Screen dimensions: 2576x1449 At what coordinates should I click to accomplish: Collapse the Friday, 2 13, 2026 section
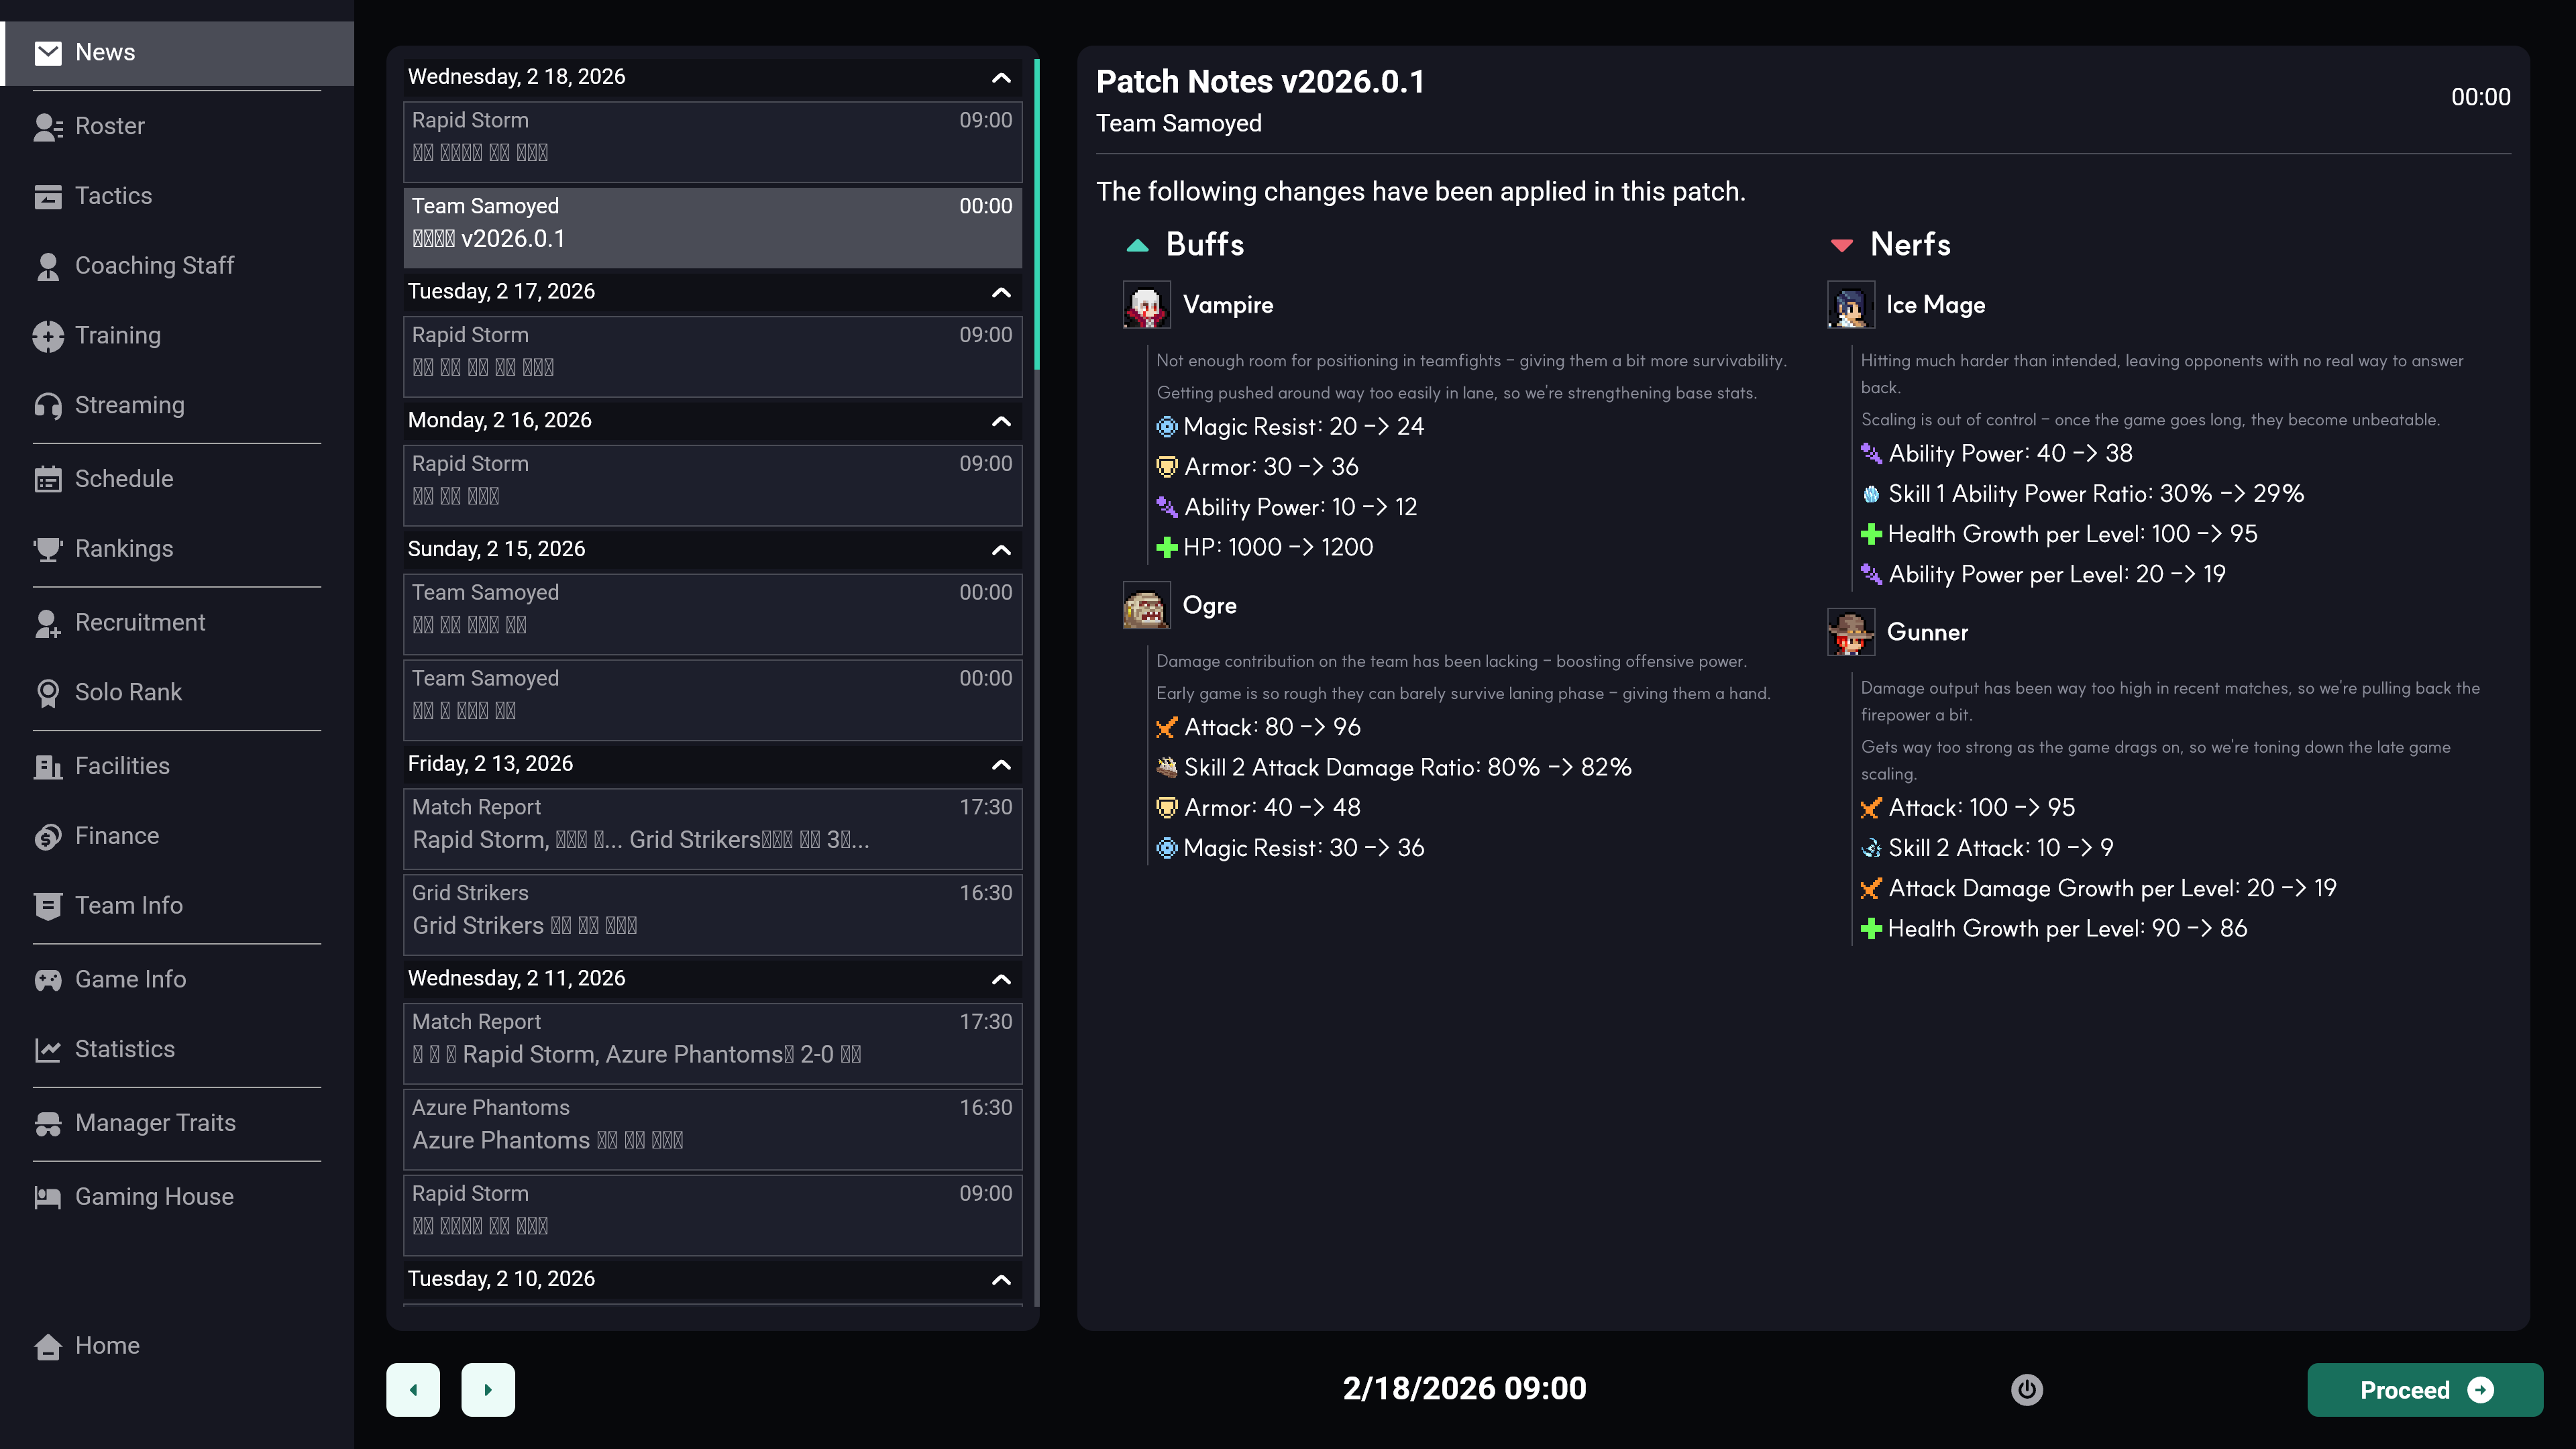click(1000, 764)
